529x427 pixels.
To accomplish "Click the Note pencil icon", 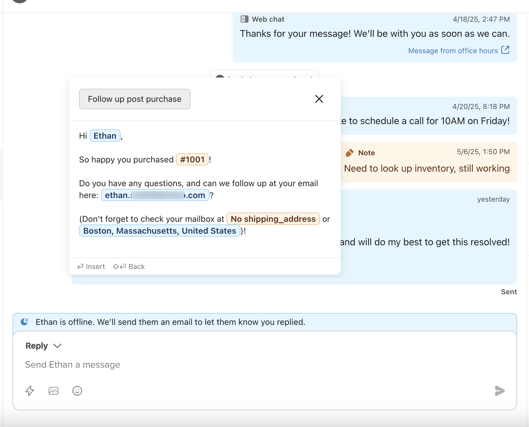I will pyautogui.click(x=349, y=153).
